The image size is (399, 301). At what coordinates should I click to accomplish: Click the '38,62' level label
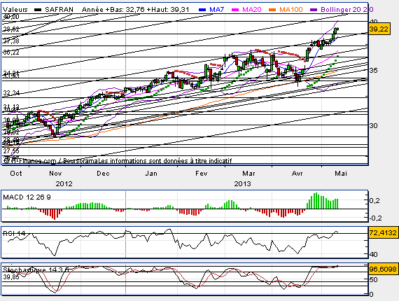(x=11, y=29)
